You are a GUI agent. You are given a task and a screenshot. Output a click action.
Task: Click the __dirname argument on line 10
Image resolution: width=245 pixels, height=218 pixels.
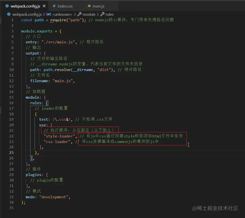[x=83, y=70]
